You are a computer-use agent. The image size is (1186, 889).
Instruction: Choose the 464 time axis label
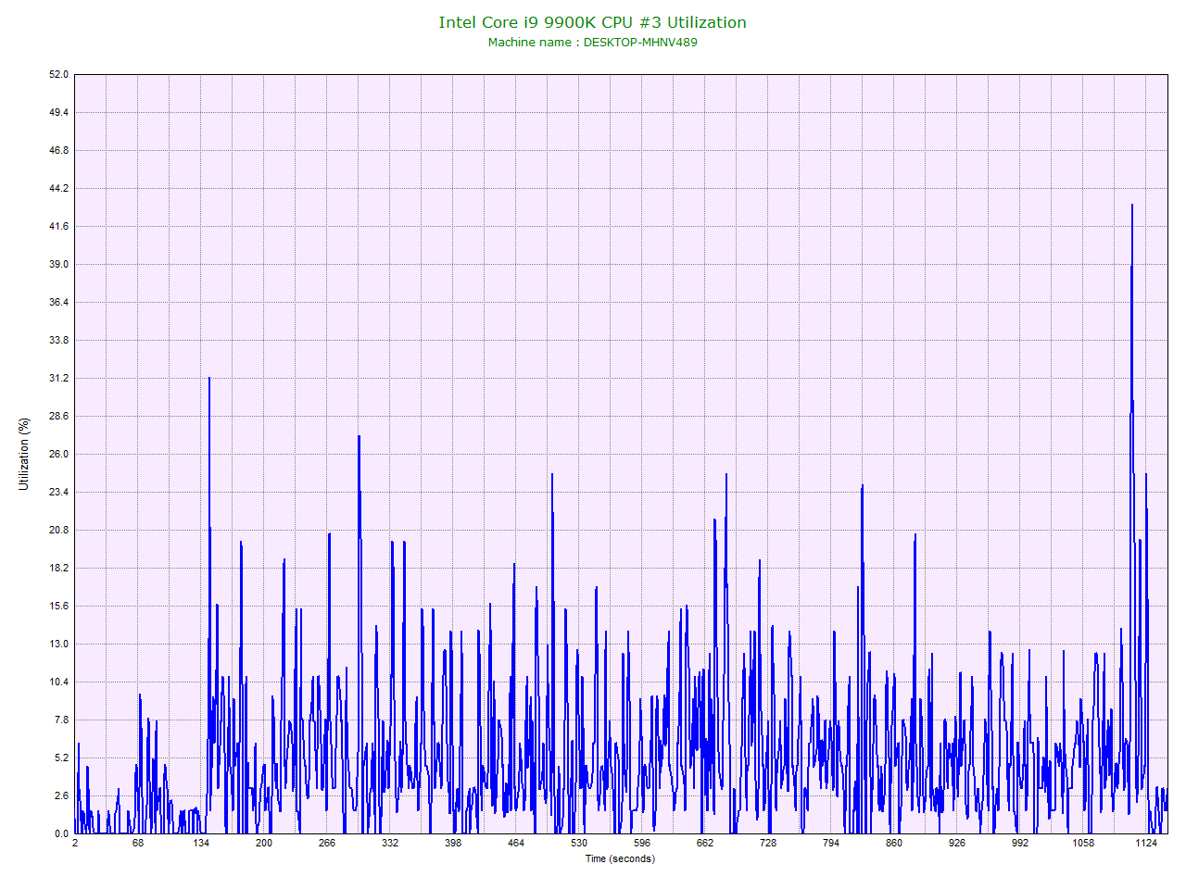(516, 843)
